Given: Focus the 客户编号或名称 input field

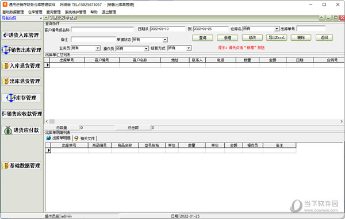Looking at the screenshot, I should (102, 30).
